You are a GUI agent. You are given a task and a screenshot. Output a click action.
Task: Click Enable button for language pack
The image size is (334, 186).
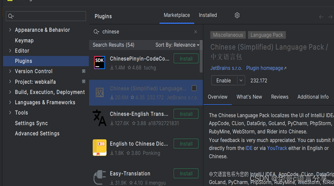coord(224,80)
